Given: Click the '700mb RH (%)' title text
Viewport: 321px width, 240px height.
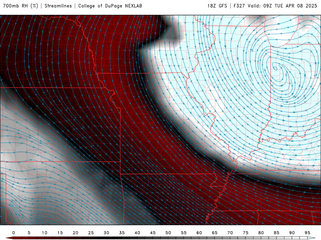Looking at the screenshot, I should 20,6.
